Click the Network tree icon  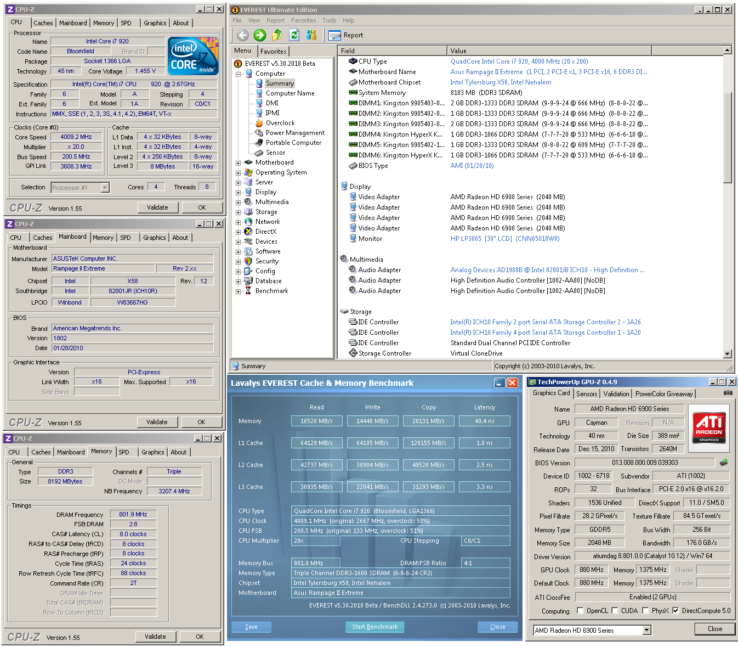pos(248,222)
